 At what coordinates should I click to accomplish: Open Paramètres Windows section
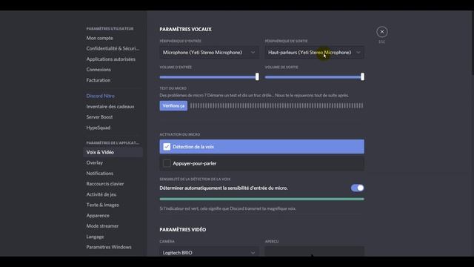click(109, 247)
